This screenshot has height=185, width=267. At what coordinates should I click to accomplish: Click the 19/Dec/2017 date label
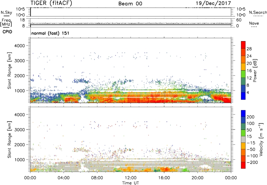click(213, 3)
